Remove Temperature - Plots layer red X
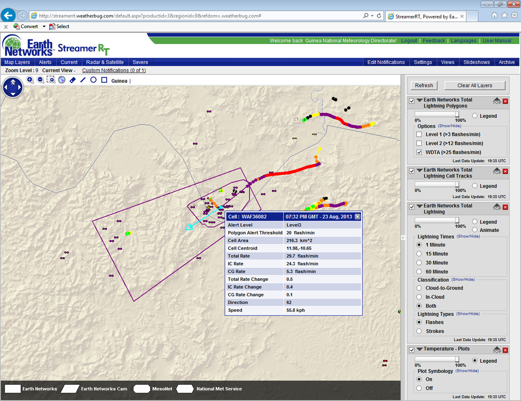The height and width of the screenshot is (401, 521). pos(505,350)
